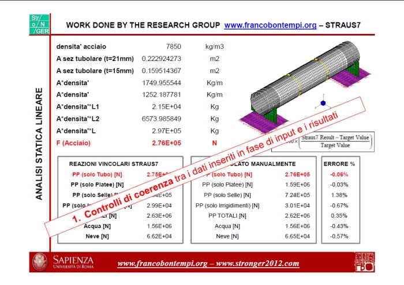Screen dimensions: 404x285
Task: Click the FBO logo in bottom-right corner
Action: [x=363, y=262]
